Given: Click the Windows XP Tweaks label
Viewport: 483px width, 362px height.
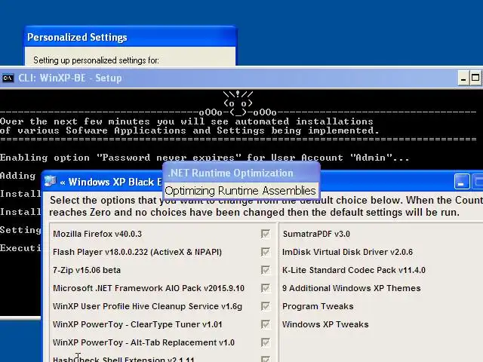Looking at the screenshot, I should [x=325, y=324].
